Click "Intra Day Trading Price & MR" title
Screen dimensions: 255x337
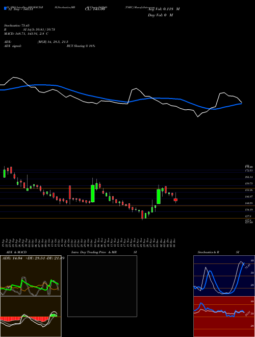(x=94, y=252)
